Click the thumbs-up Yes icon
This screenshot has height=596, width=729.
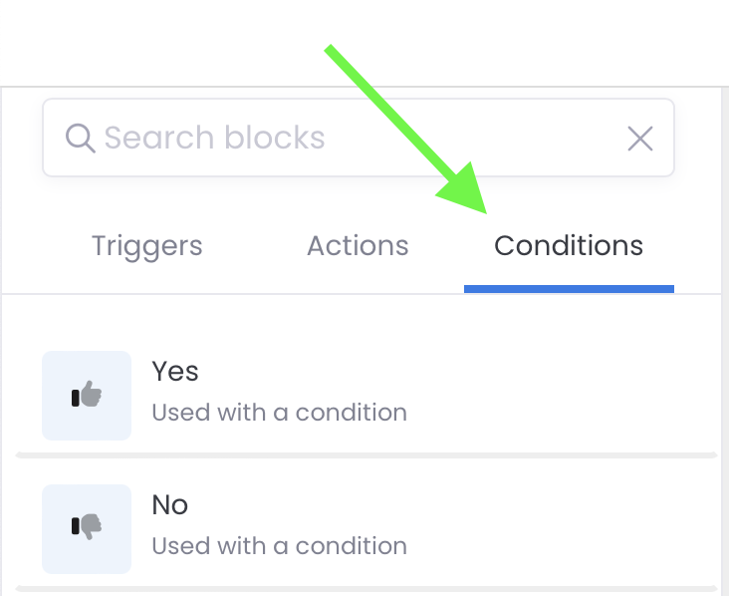(x=87, y=395)
